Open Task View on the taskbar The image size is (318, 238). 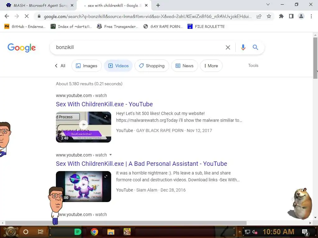pos(41,232)
